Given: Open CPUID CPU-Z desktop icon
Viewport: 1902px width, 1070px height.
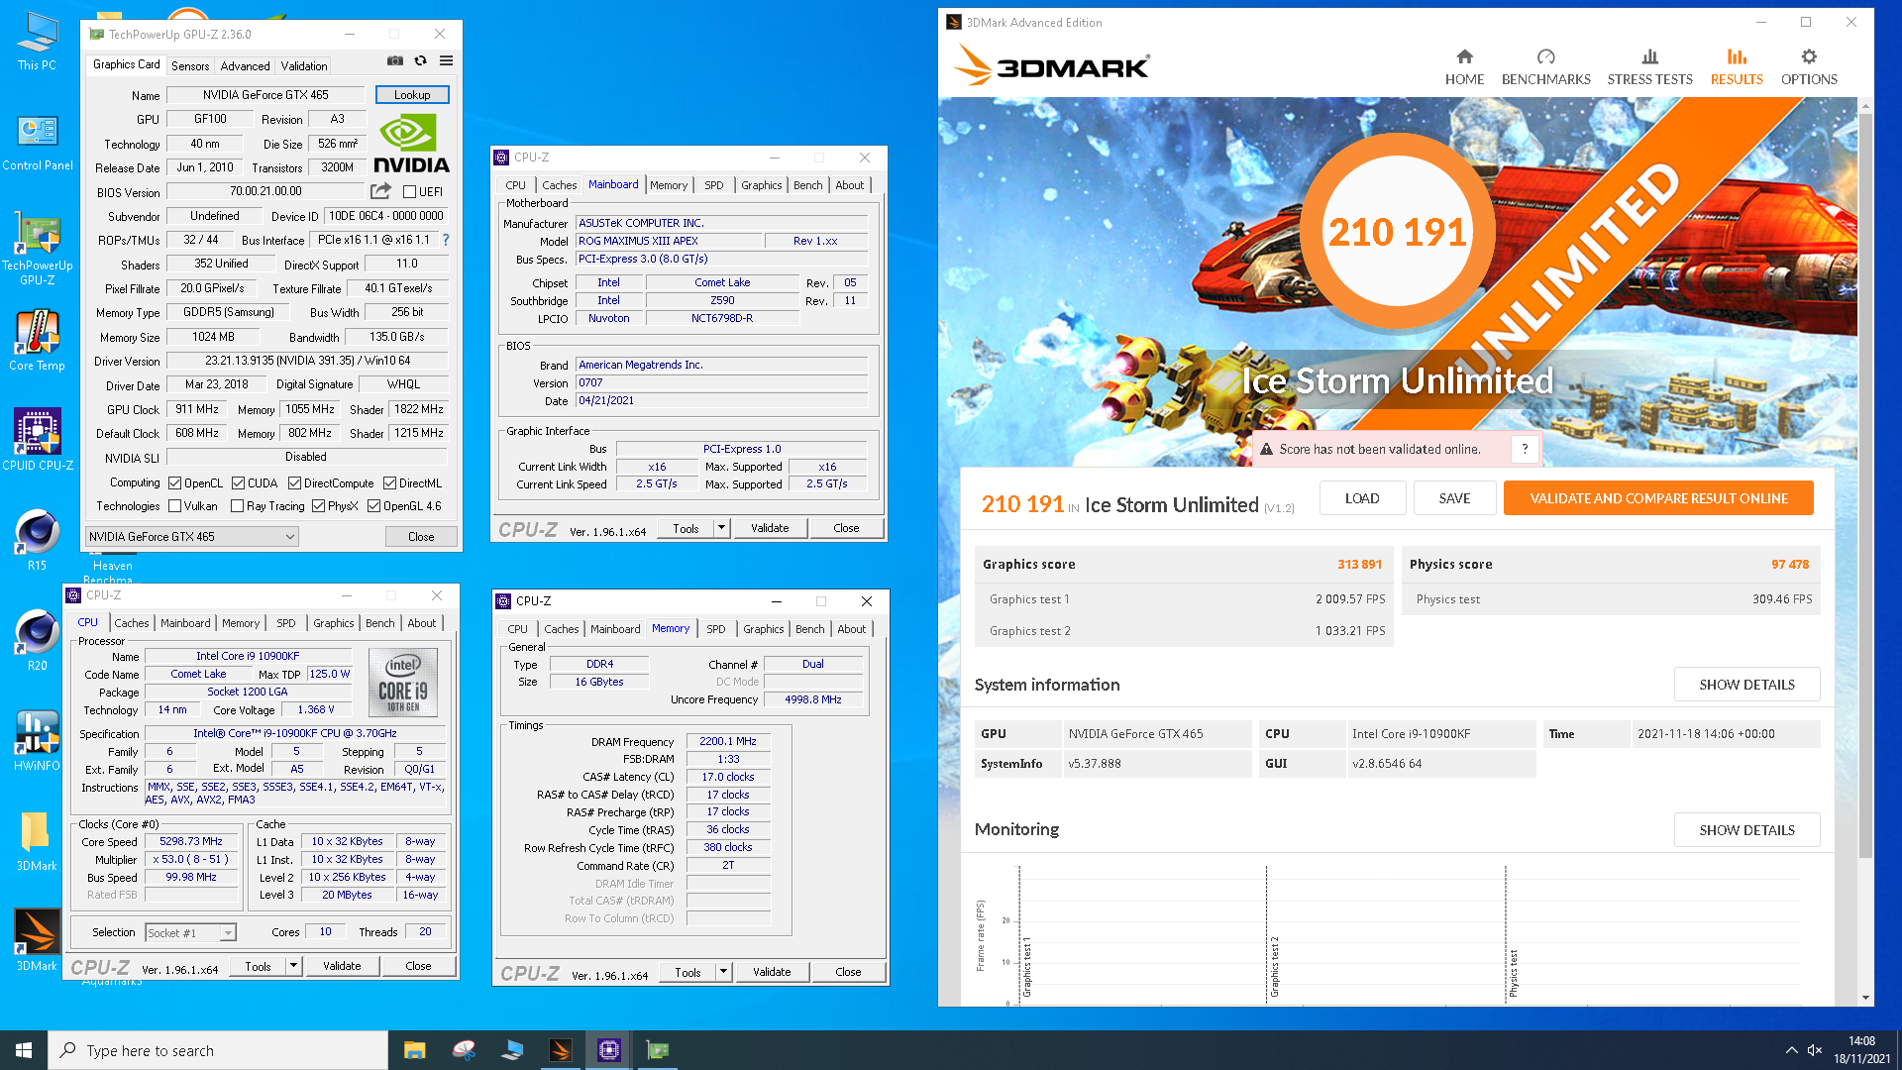Looking at the screenshot, I should tap(38, 440).
